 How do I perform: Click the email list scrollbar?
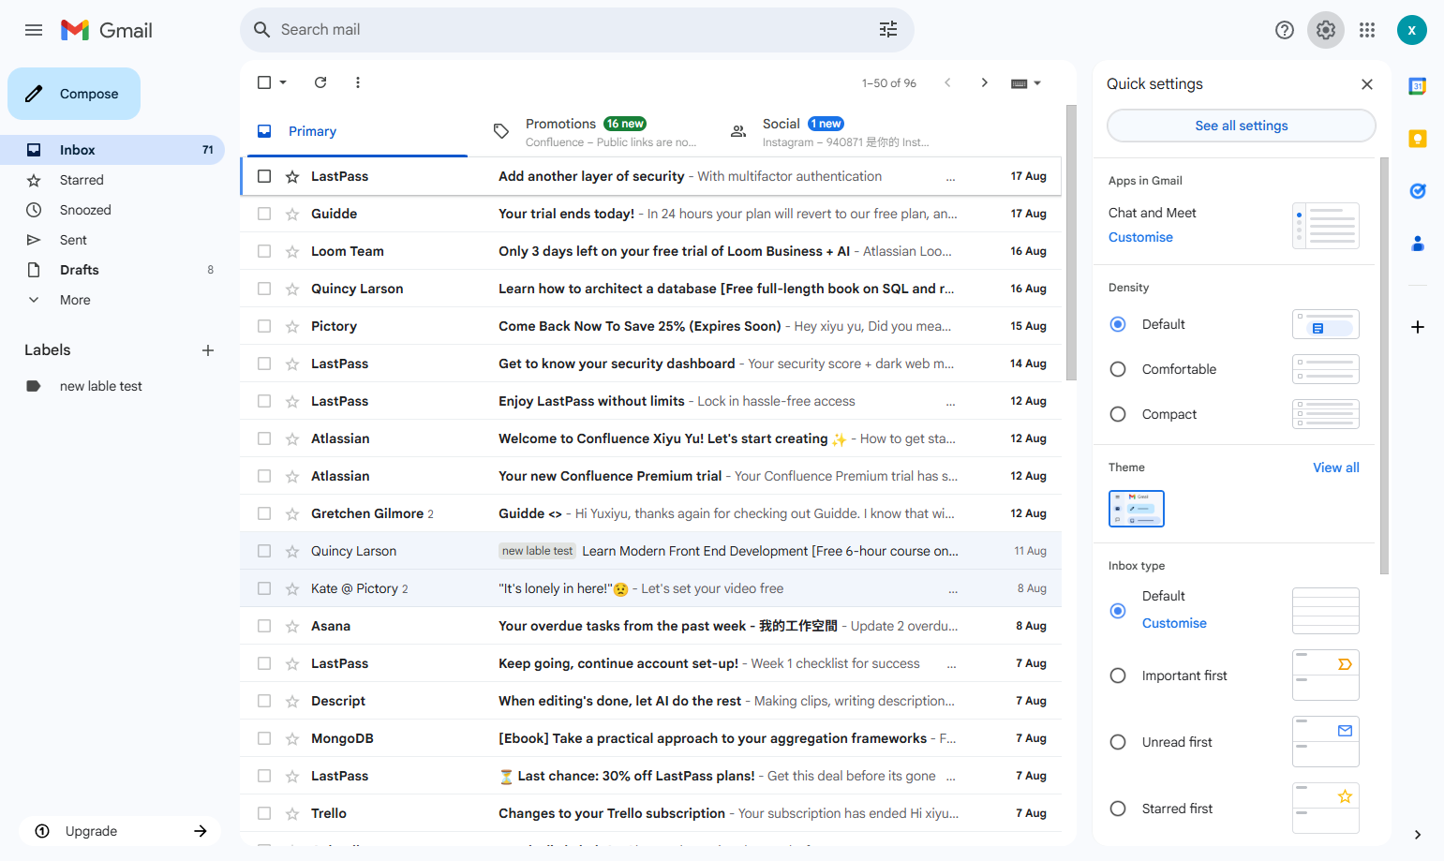1071,244
